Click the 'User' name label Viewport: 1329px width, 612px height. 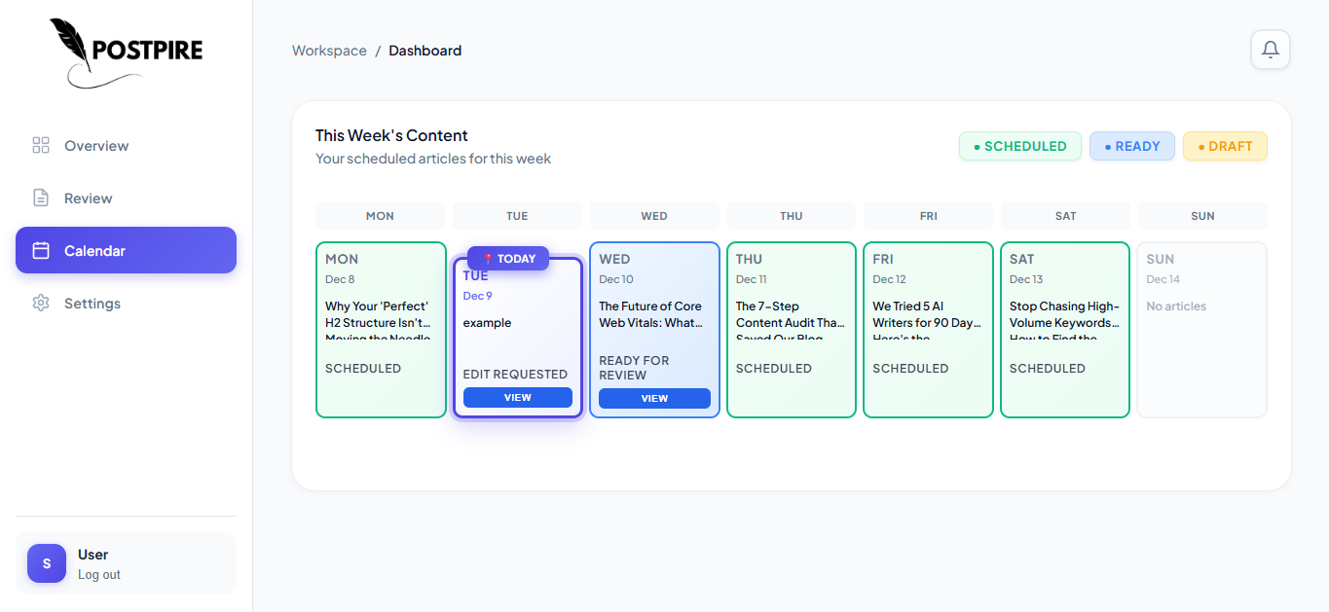(92, 555)
